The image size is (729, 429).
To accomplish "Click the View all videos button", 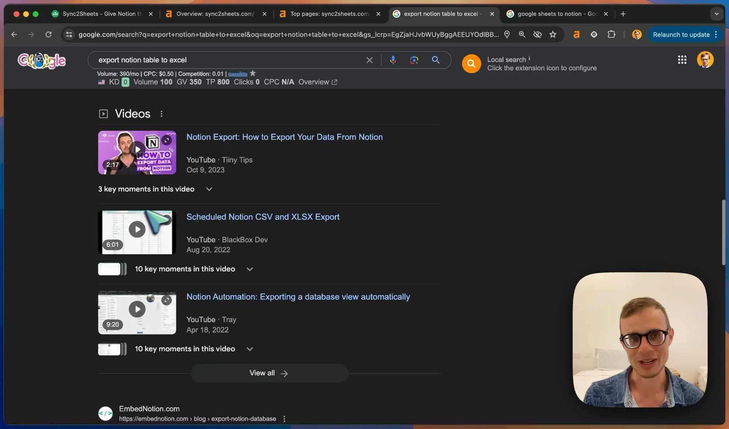I will pyautogui.click(x=269, y=373).
